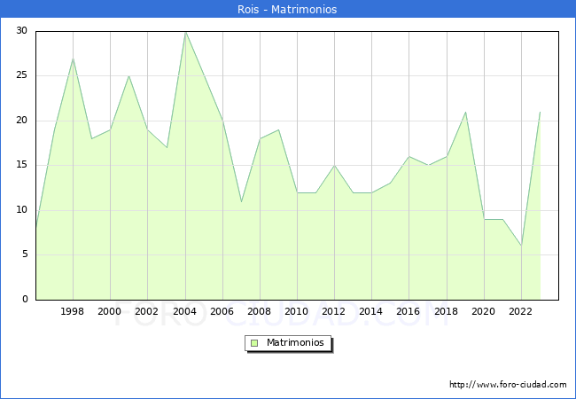Select the 2000 x-axis label
This screenshot has height=399, width=576.
[x=109, y=311]
